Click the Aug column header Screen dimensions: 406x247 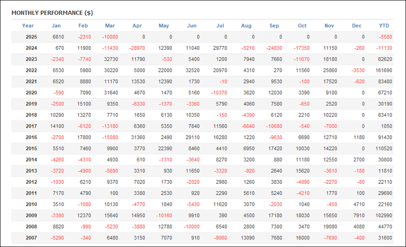(246, 26)
